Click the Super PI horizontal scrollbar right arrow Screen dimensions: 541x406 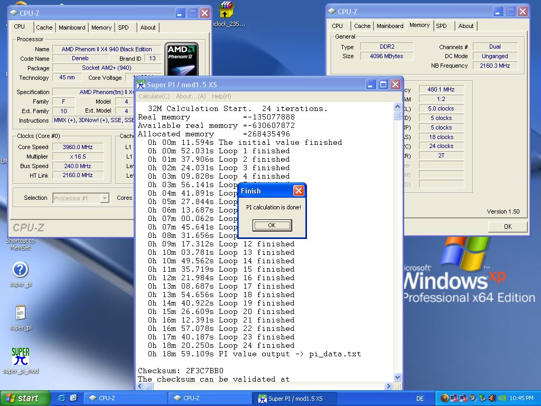tap(388, 386)
